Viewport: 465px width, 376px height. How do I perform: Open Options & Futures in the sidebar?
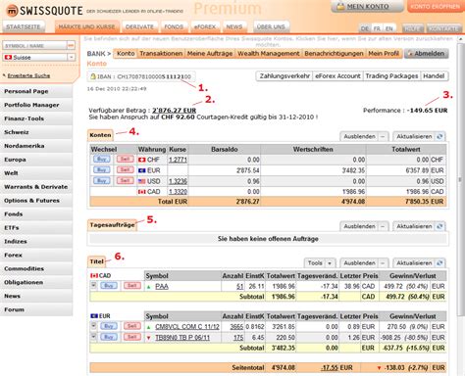(36, 201)
